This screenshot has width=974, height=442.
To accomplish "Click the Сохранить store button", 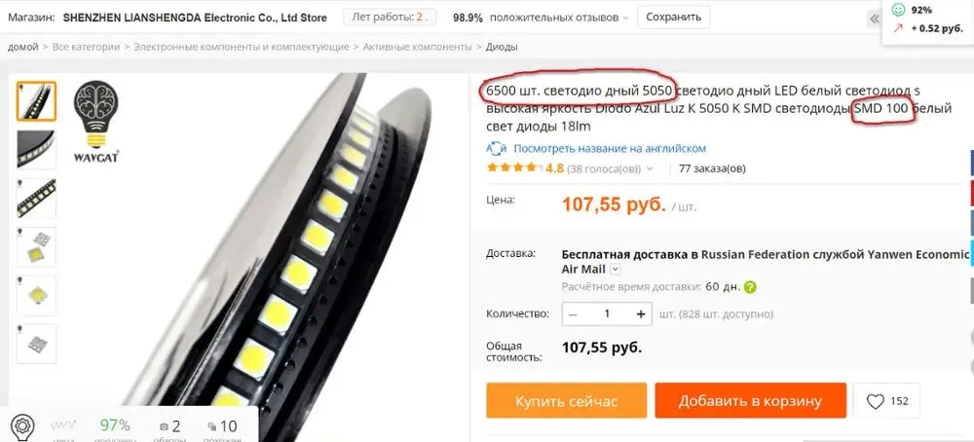I will 673,18.
